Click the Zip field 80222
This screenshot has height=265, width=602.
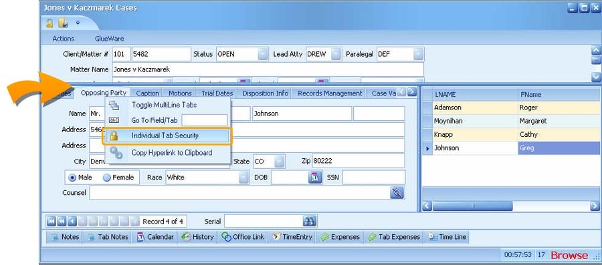[x=359, y=162]
